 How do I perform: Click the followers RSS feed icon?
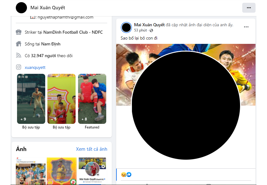click(19, 56)
